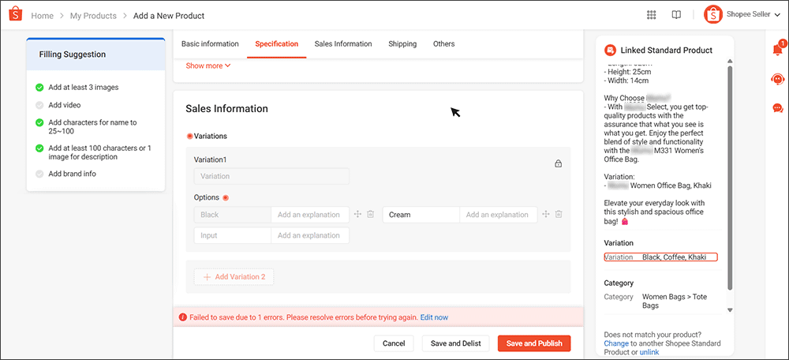The image size is (789, 360).
Task: Click the Women Bags > Tote Bags category
Action: (675, 301)
